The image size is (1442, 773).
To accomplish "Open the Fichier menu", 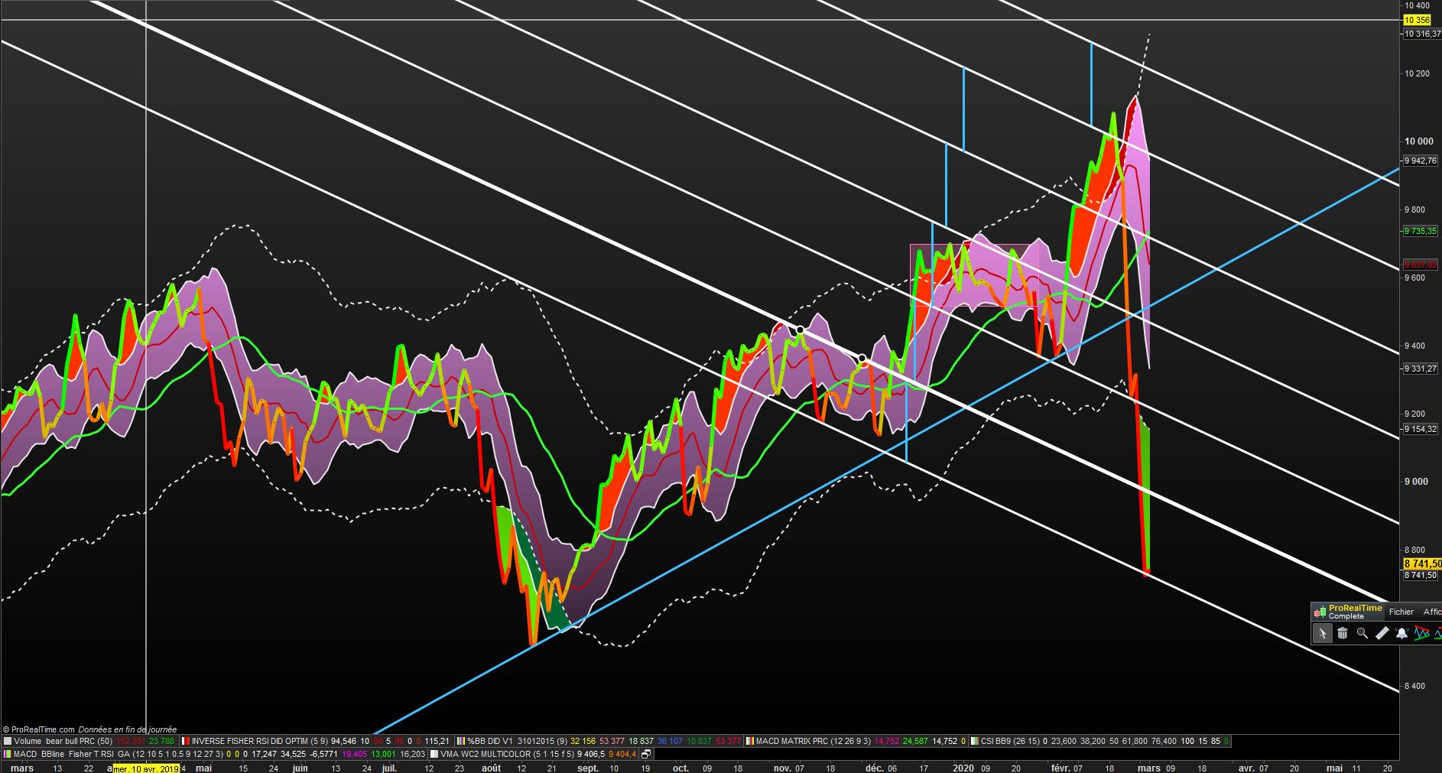I will point(1401,612).
